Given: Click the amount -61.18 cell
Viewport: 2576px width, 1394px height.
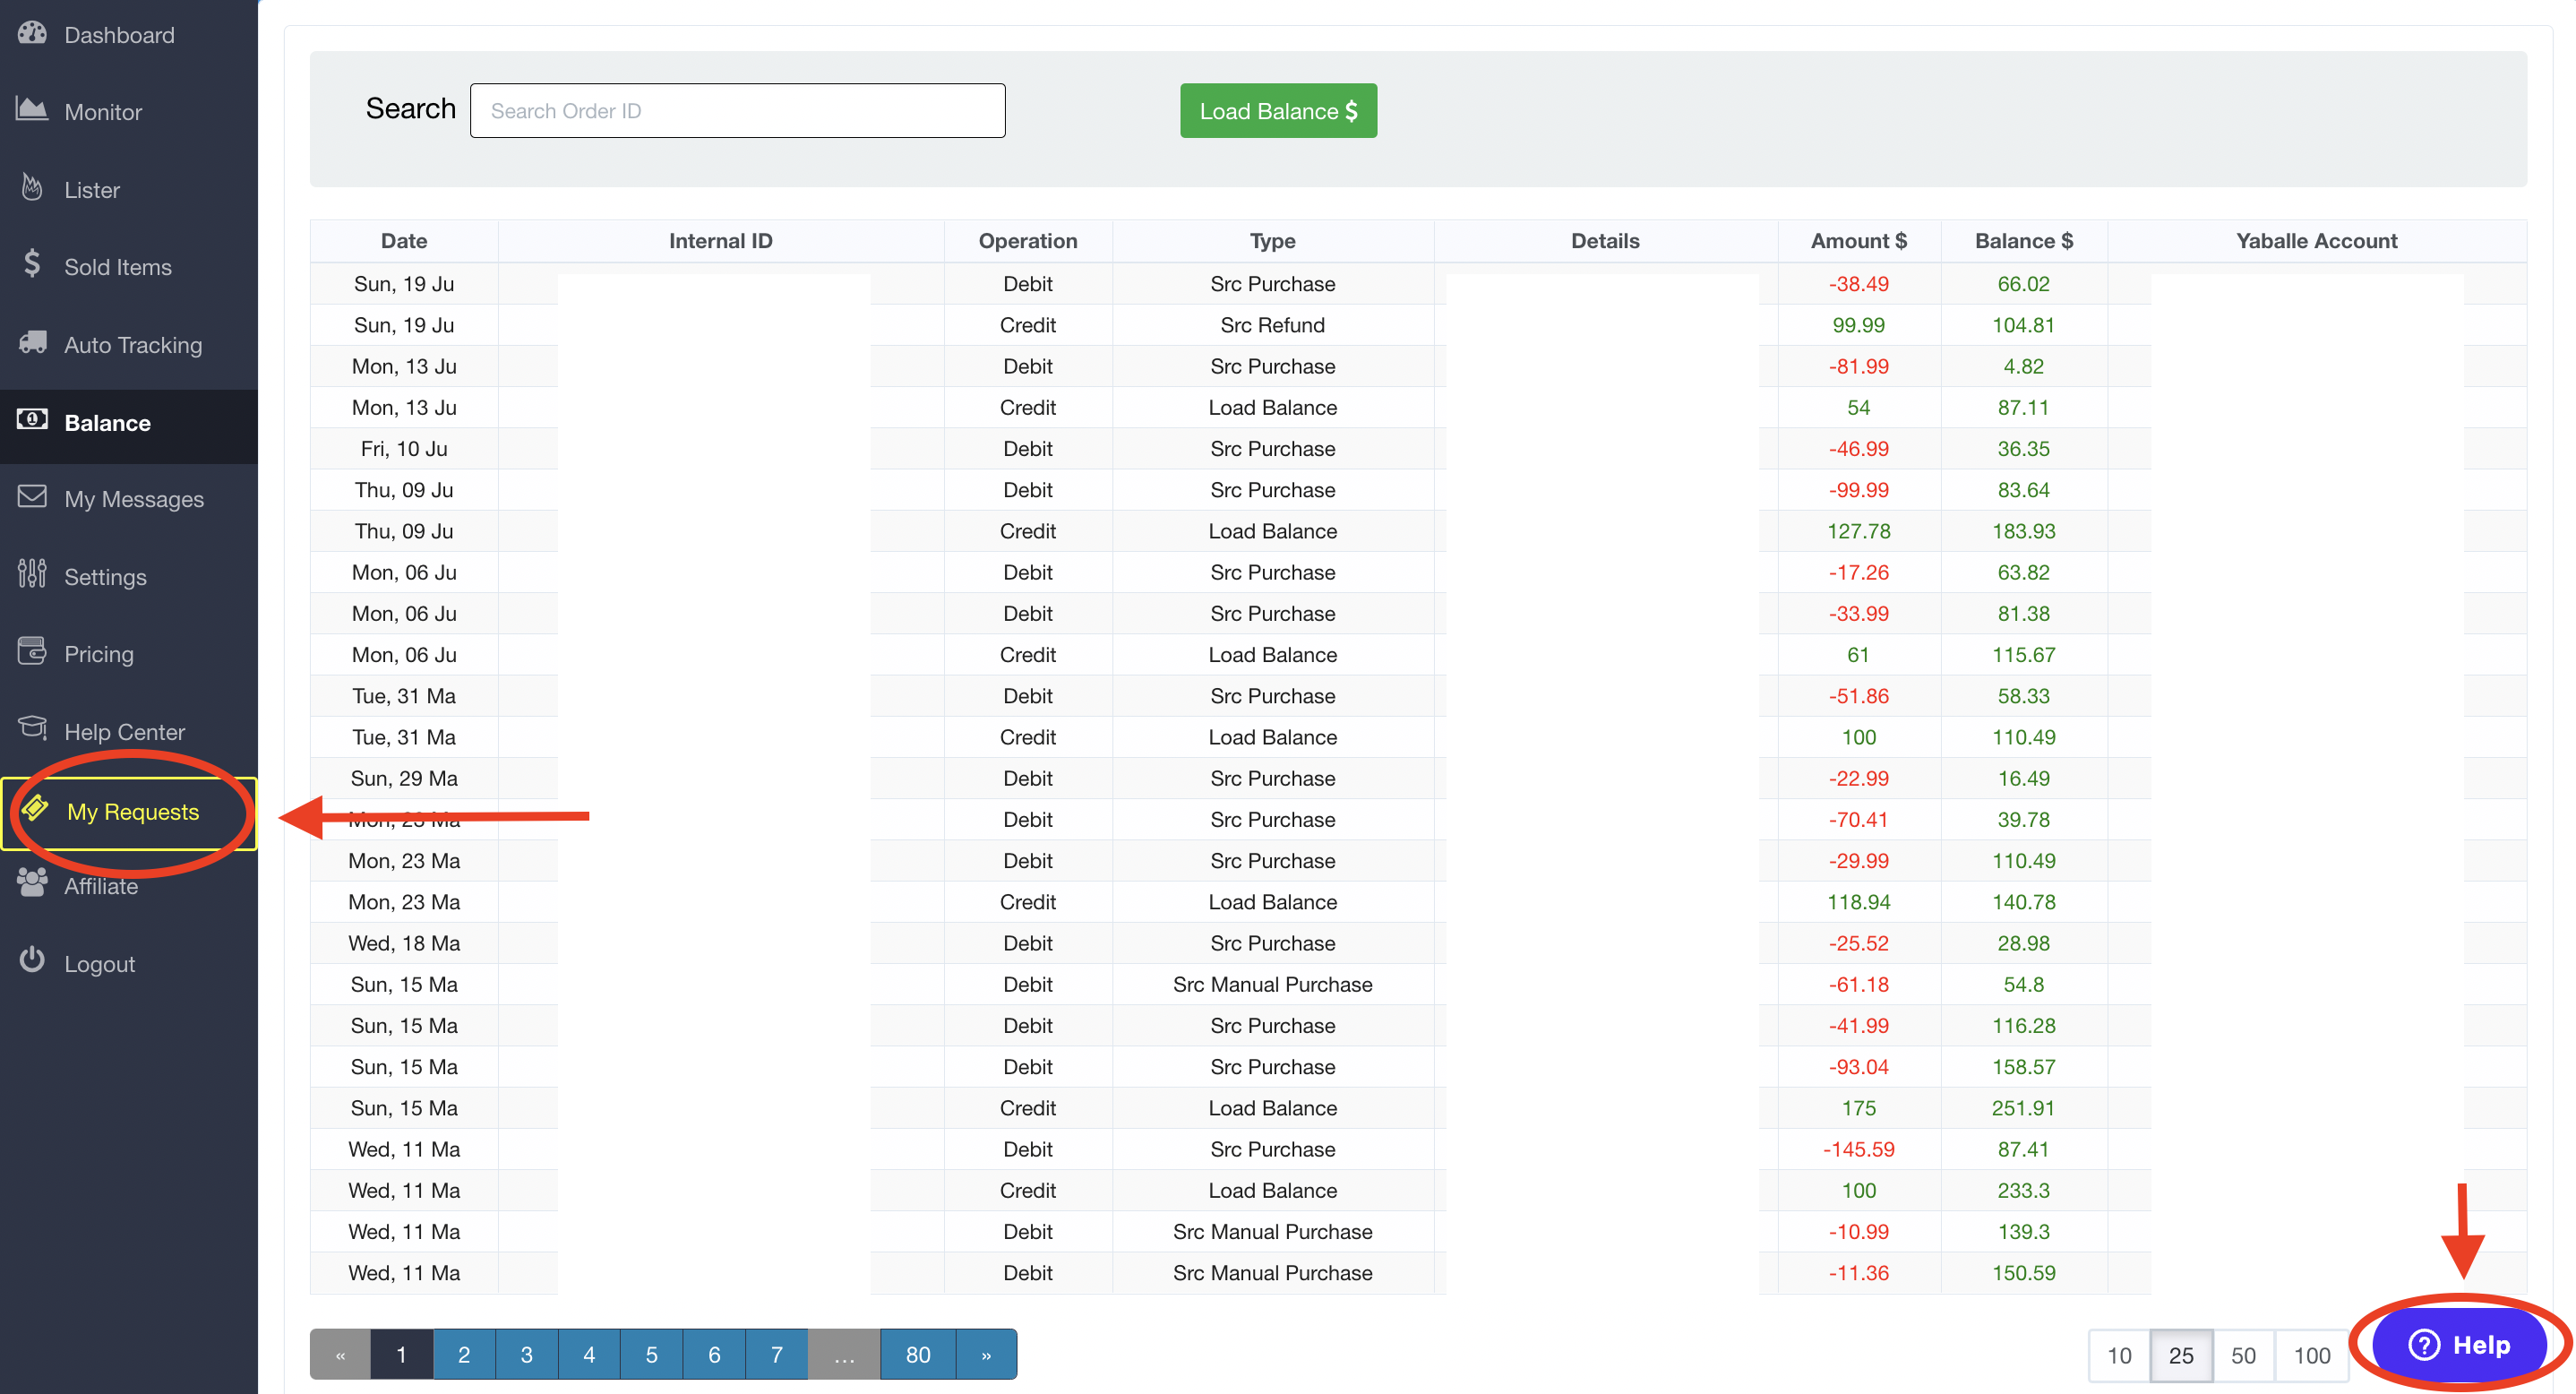Looking at the screenshot, I should (1859, 984).
